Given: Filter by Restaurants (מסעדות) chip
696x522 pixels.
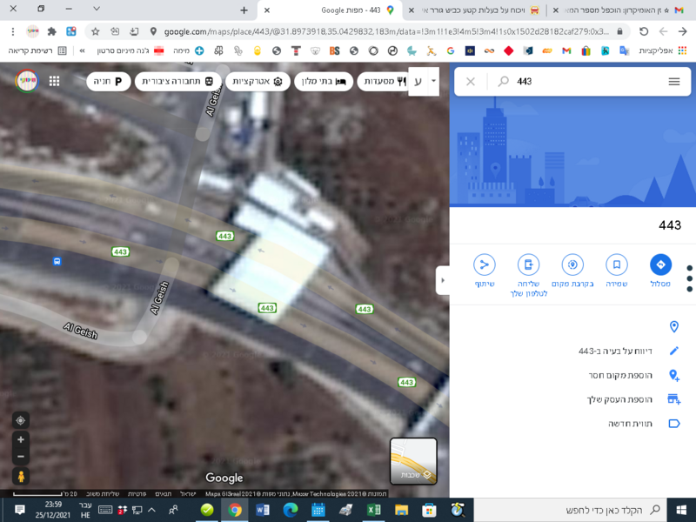Looking at the screenshot, I should click(384, 81).
